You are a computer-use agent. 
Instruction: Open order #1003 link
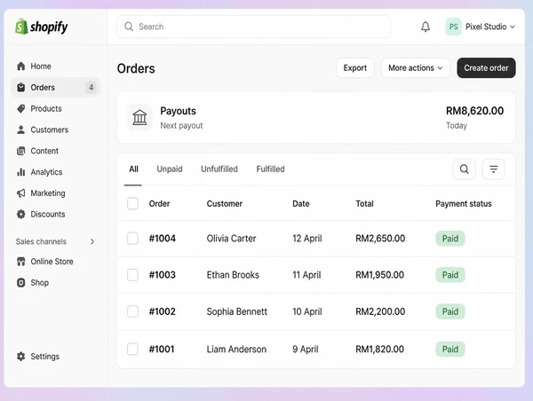[163, 275]
